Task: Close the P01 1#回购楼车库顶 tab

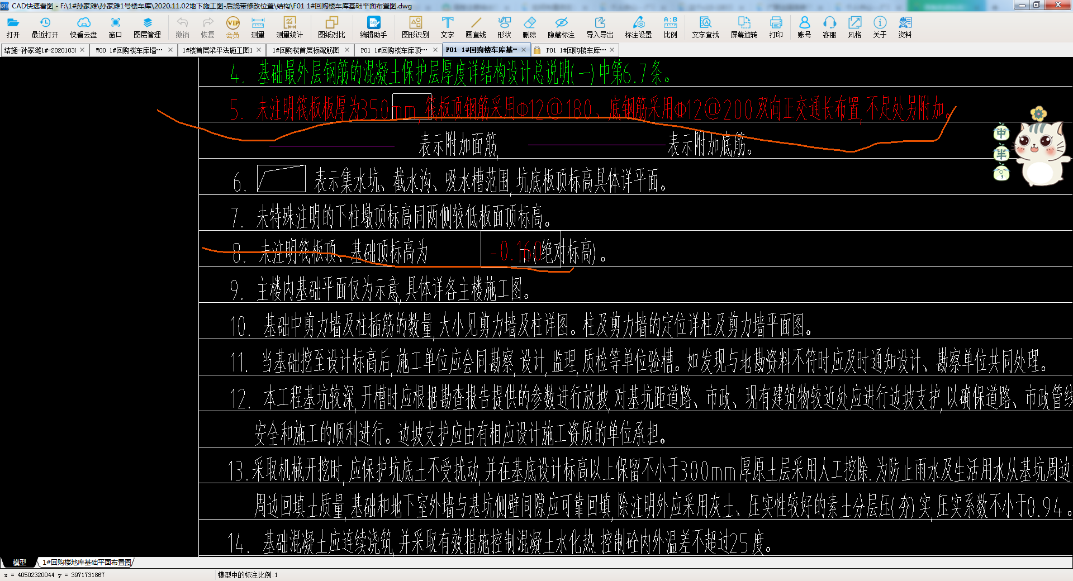Action: pos(435,50)
